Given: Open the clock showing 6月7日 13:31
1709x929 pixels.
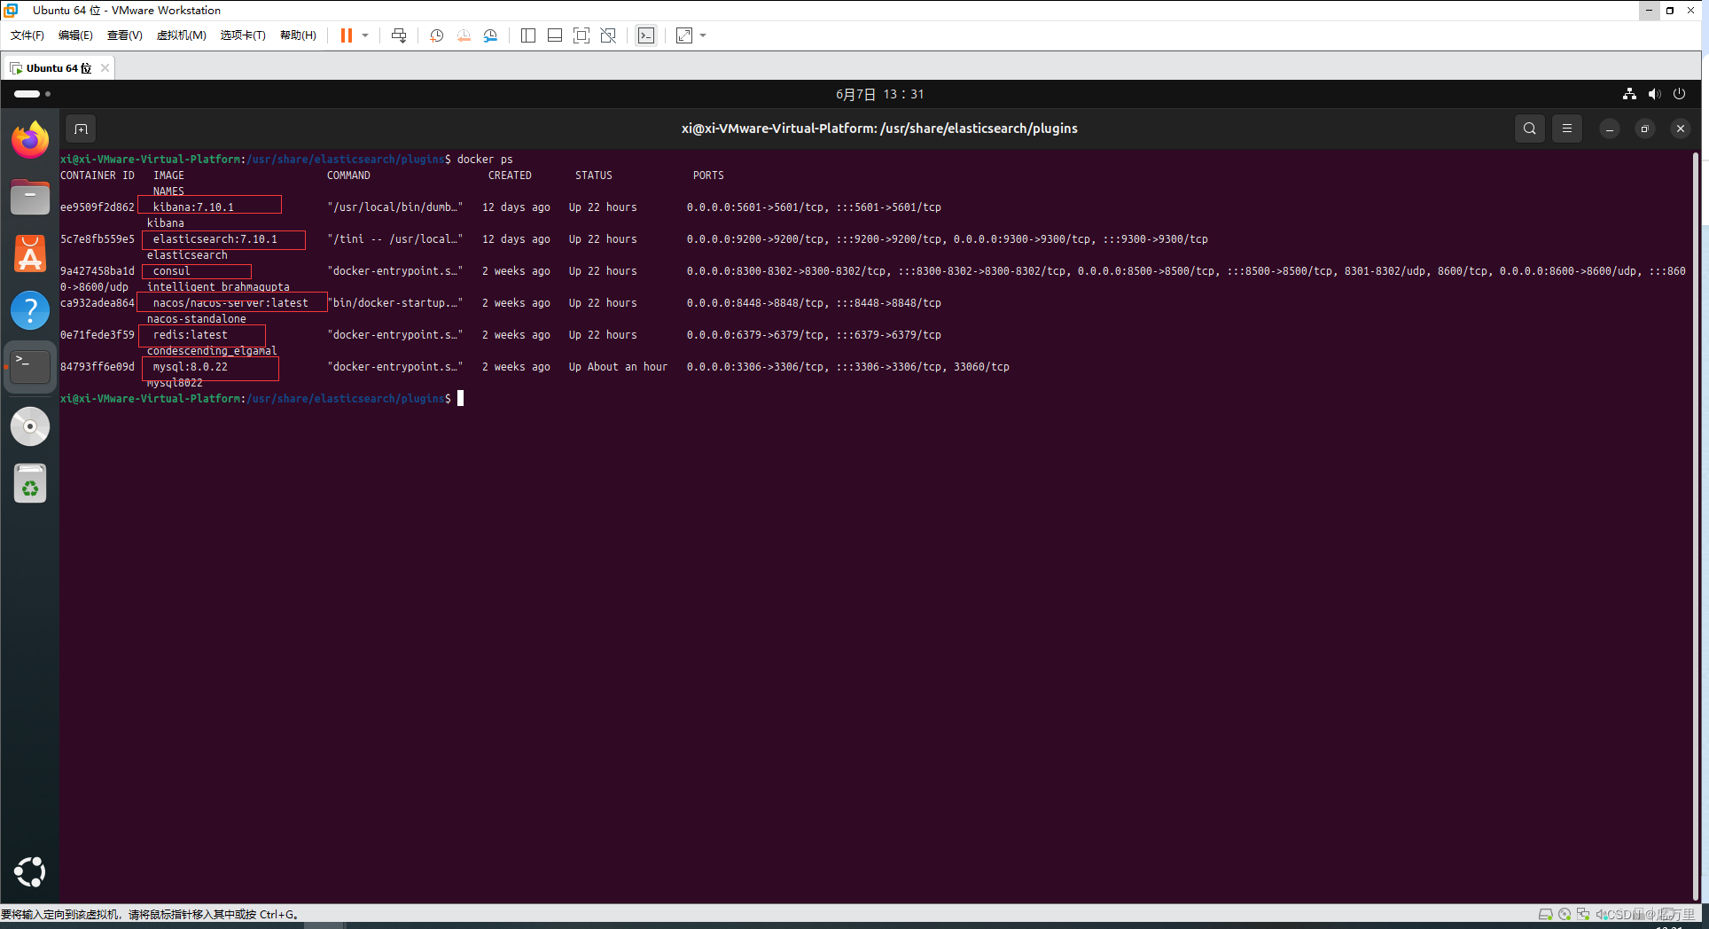Looking at the screenshot, I should coord(879,94).
